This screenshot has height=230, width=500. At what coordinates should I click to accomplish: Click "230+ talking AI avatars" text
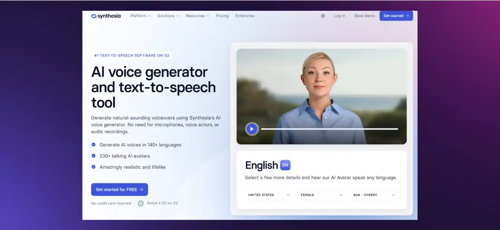tap(125, 156)
